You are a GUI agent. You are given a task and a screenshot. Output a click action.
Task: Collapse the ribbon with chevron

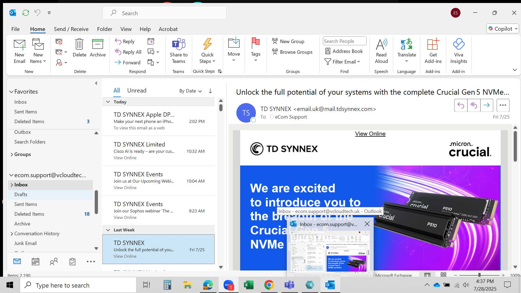tap(514, 70)
